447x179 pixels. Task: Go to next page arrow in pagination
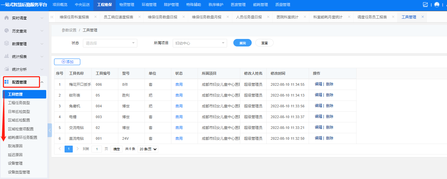(77, 149)
